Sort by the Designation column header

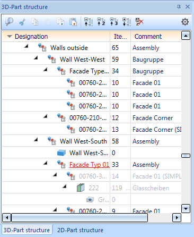31,37
